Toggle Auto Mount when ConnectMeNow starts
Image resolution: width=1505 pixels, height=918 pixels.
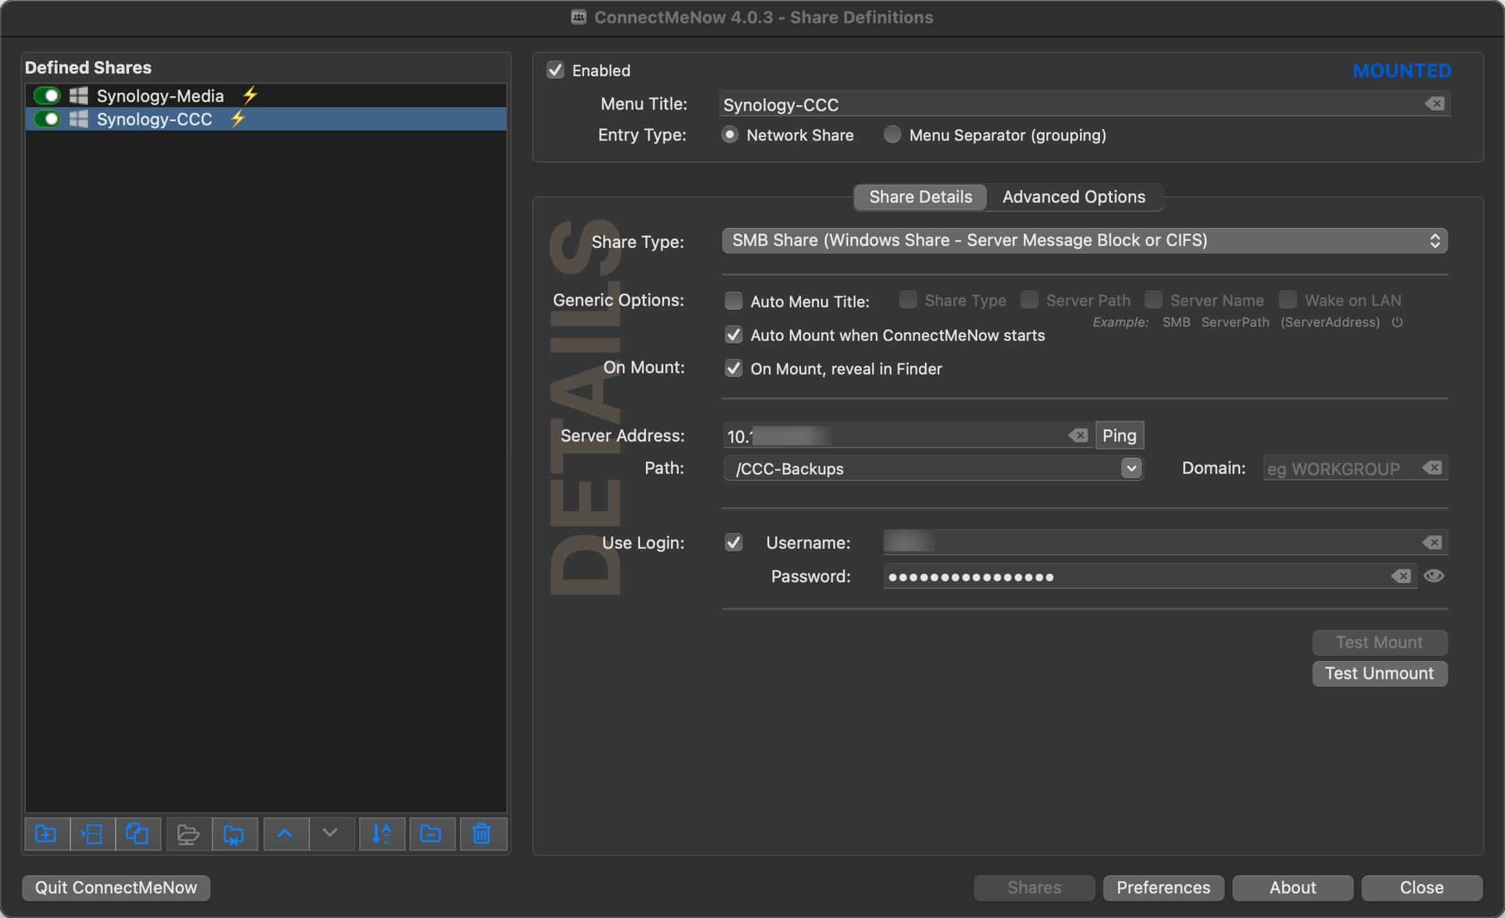tap(734, 335)
